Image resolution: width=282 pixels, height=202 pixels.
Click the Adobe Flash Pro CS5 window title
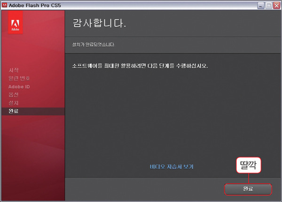pyautogui.click(x=35, y=5)
